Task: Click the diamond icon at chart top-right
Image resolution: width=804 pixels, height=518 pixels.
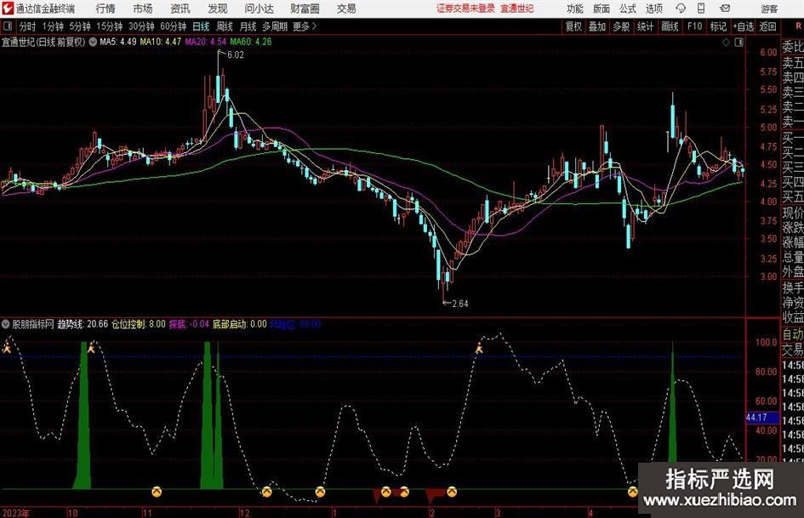Action: tap(726, 43)
